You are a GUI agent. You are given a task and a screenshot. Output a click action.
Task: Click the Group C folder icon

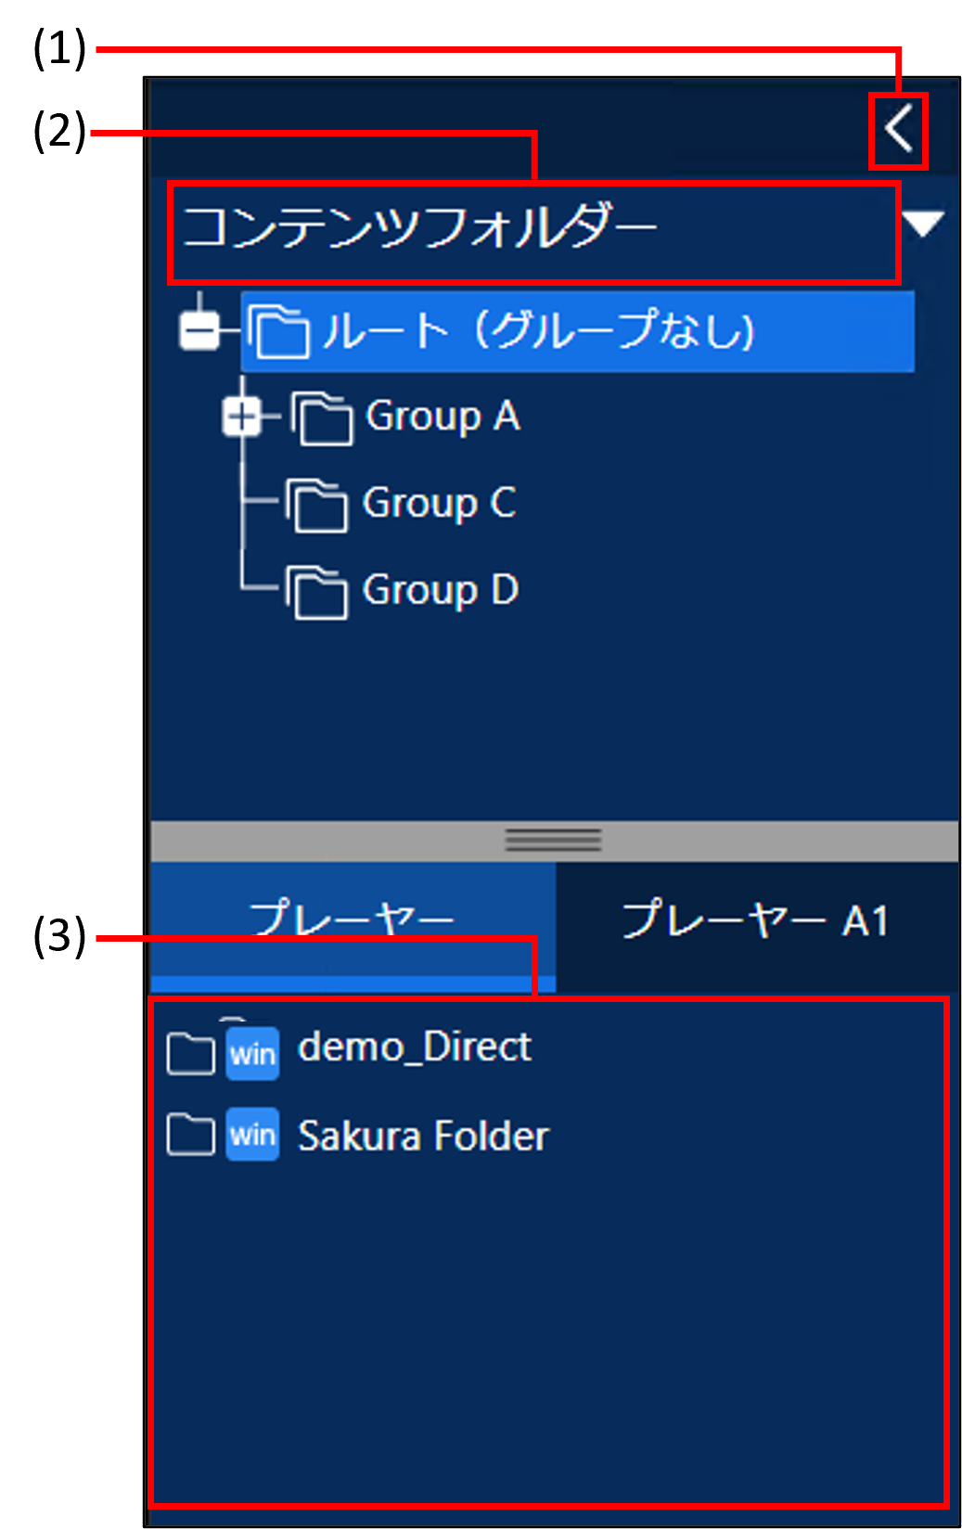(318, 506)
